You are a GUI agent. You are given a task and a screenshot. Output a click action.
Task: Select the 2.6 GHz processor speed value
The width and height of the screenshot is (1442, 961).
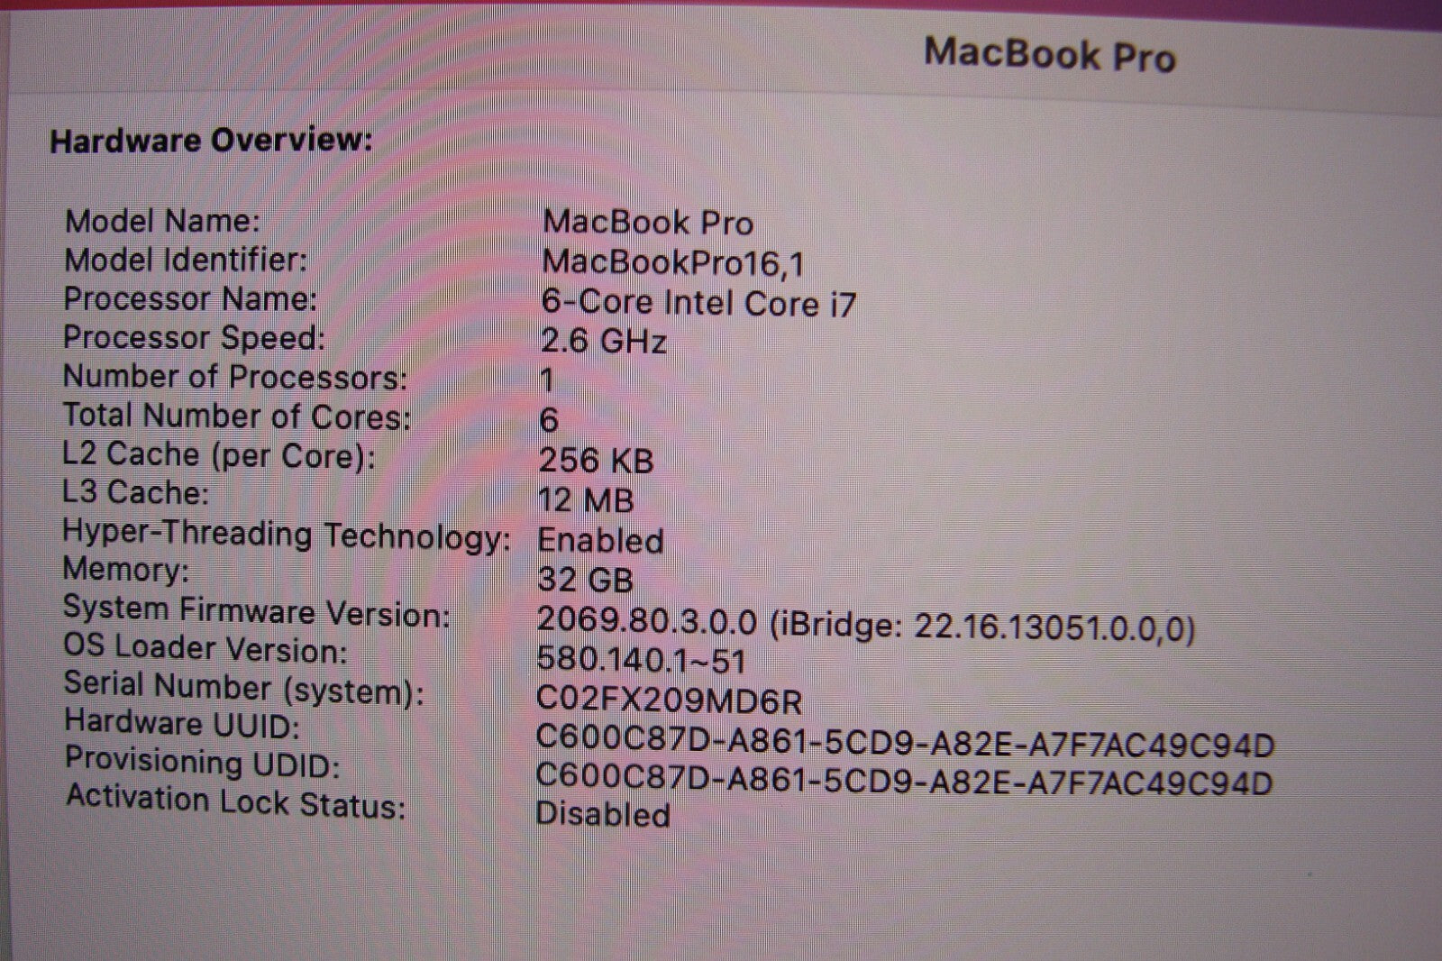604,341
